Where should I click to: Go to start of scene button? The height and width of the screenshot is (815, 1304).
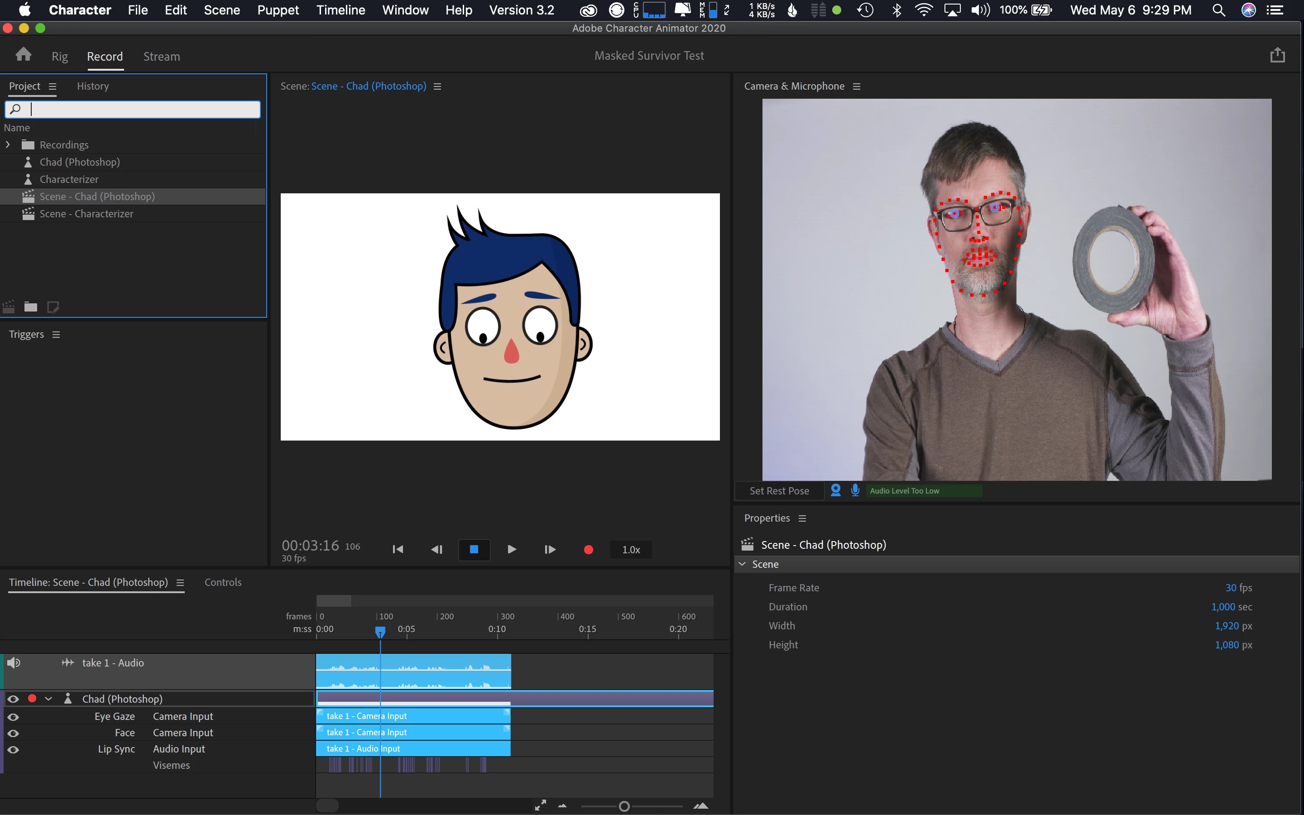click(x=398, y=549)
